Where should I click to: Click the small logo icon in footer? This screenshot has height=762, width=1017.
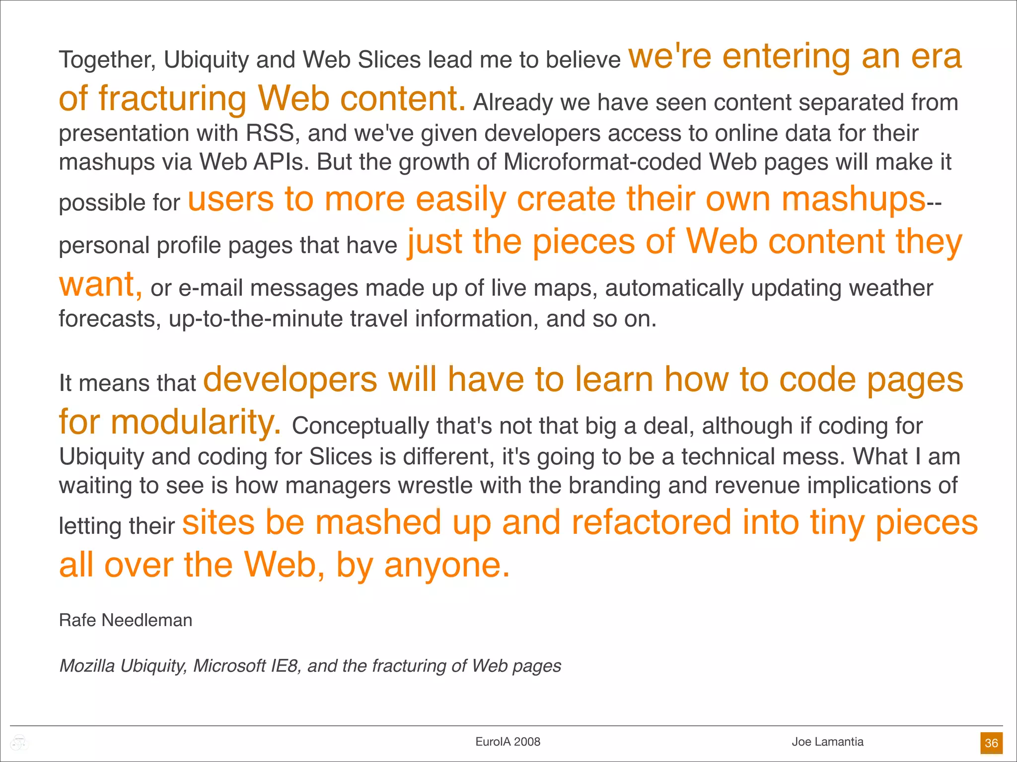pos(19,743)
